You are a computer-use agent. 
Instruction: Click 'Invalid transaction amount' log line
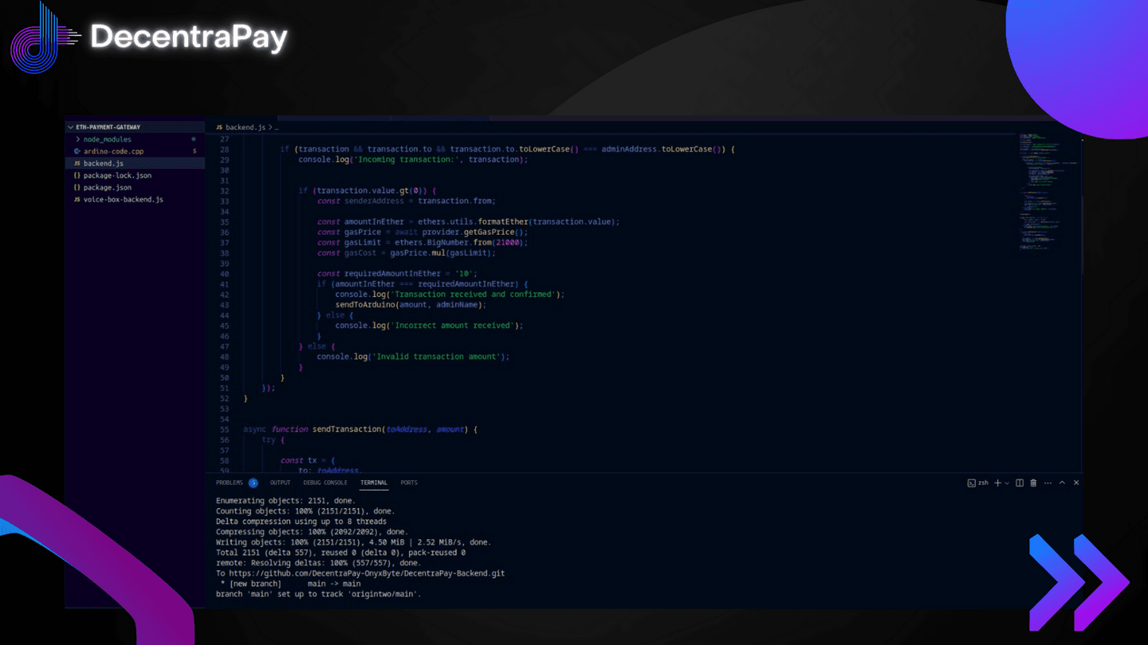tap(413, 357)
